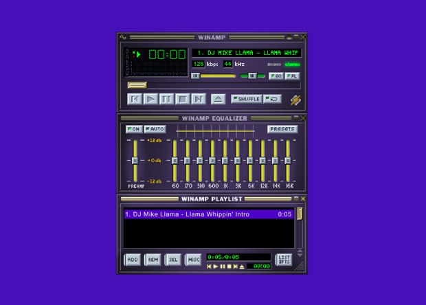Open the playlist ADD menu
Screen dimensions: 426x305
[133, 260]
